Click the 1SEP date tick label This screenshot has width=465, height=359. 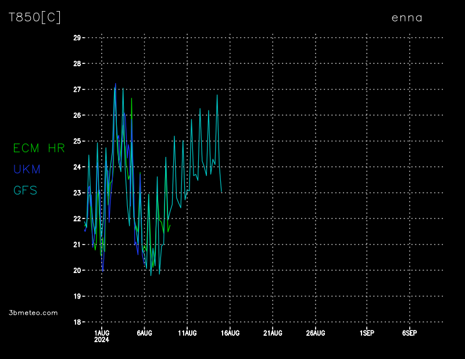(367, 333)
